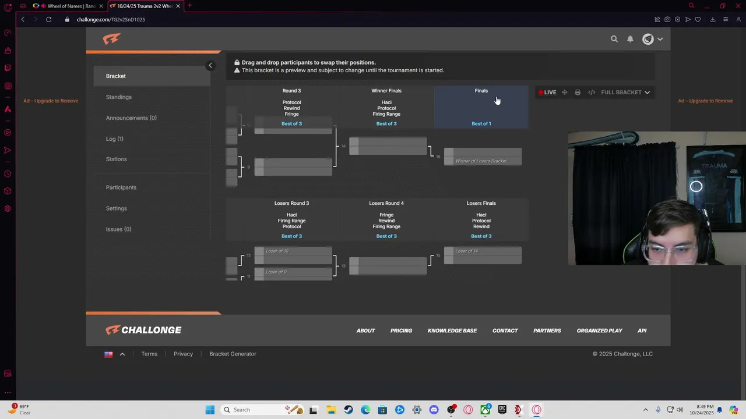Open ORGANIZED PLAY in the footer

pyautogui.click(x=600, y=331)
